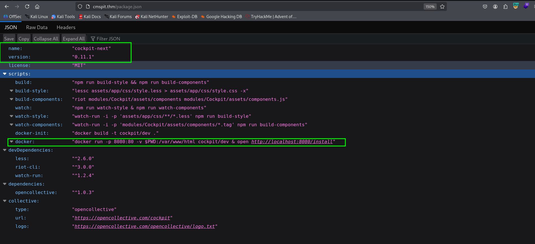Image resolution: width=535 pixels, height=244 pixels.
Task: Open the Kali Linux bookmark
Action: 36,17
